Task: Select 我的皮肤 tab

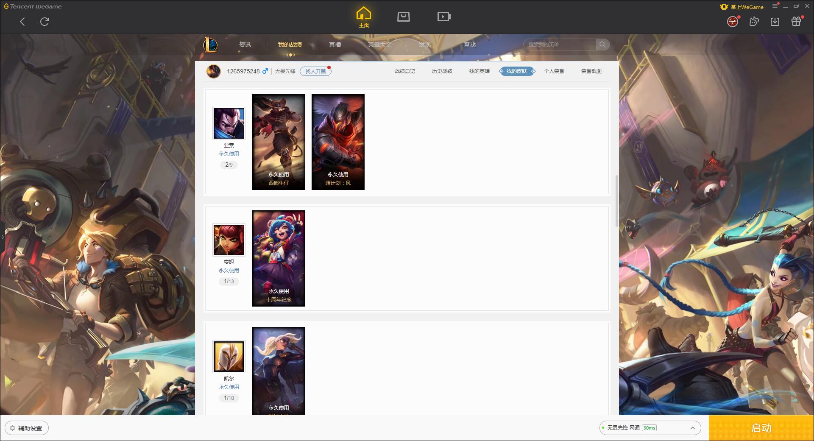Action: point(517,71)
